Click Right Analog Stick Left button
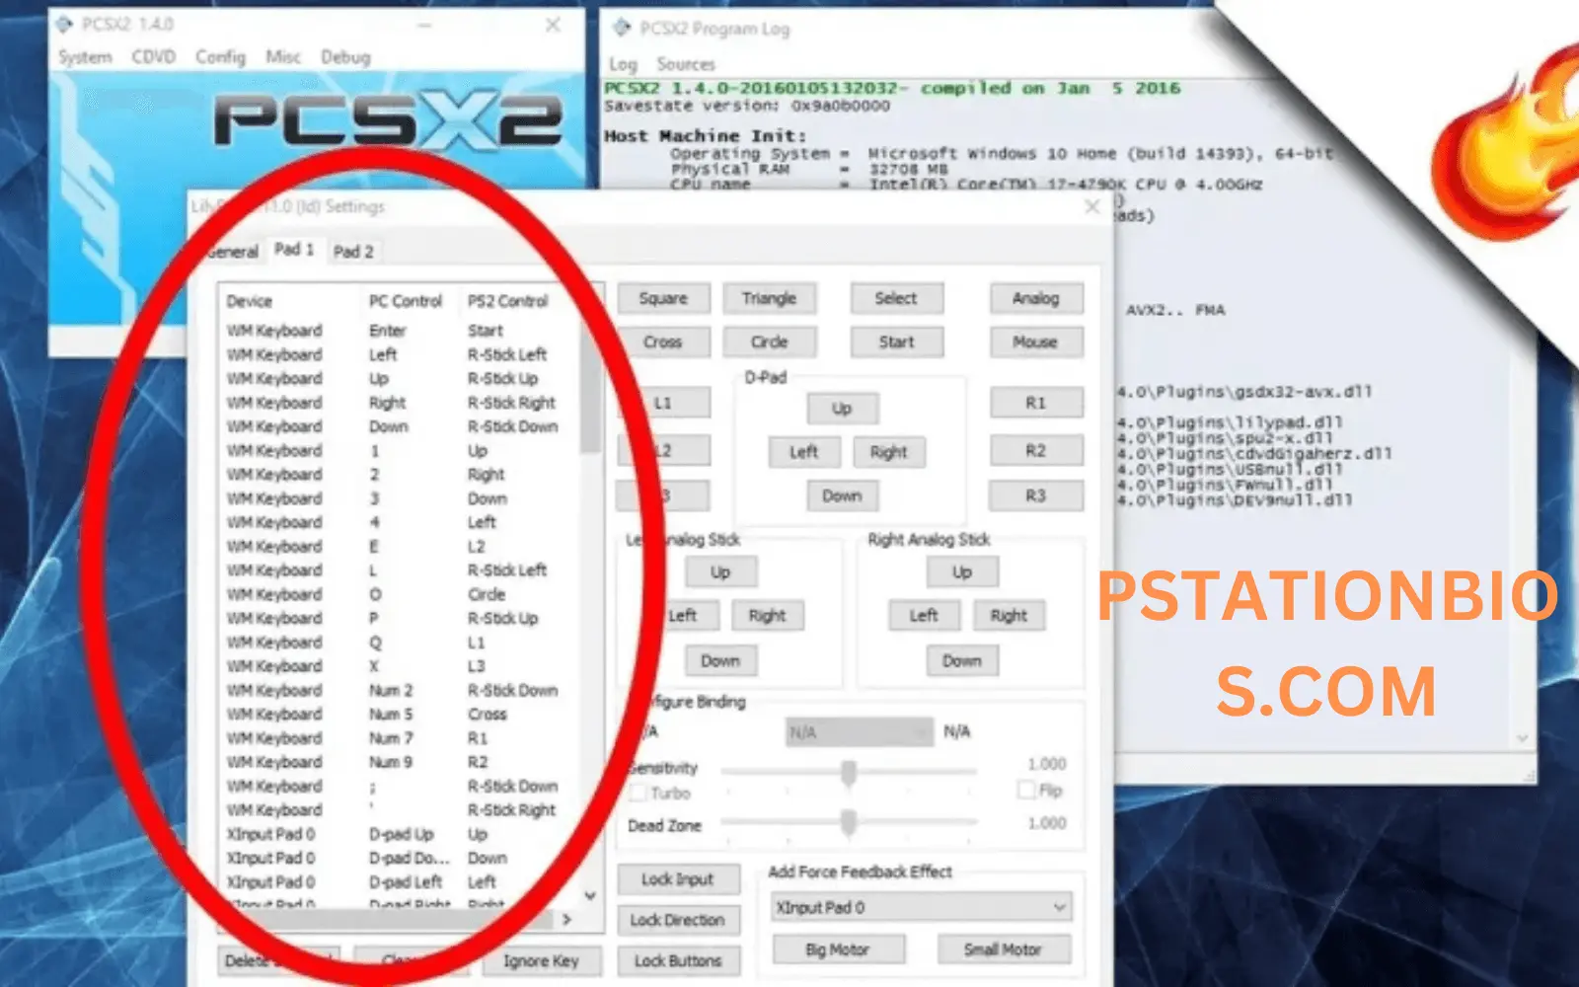This screenshot has width=1579, height=987. click(x=924, y=615)
